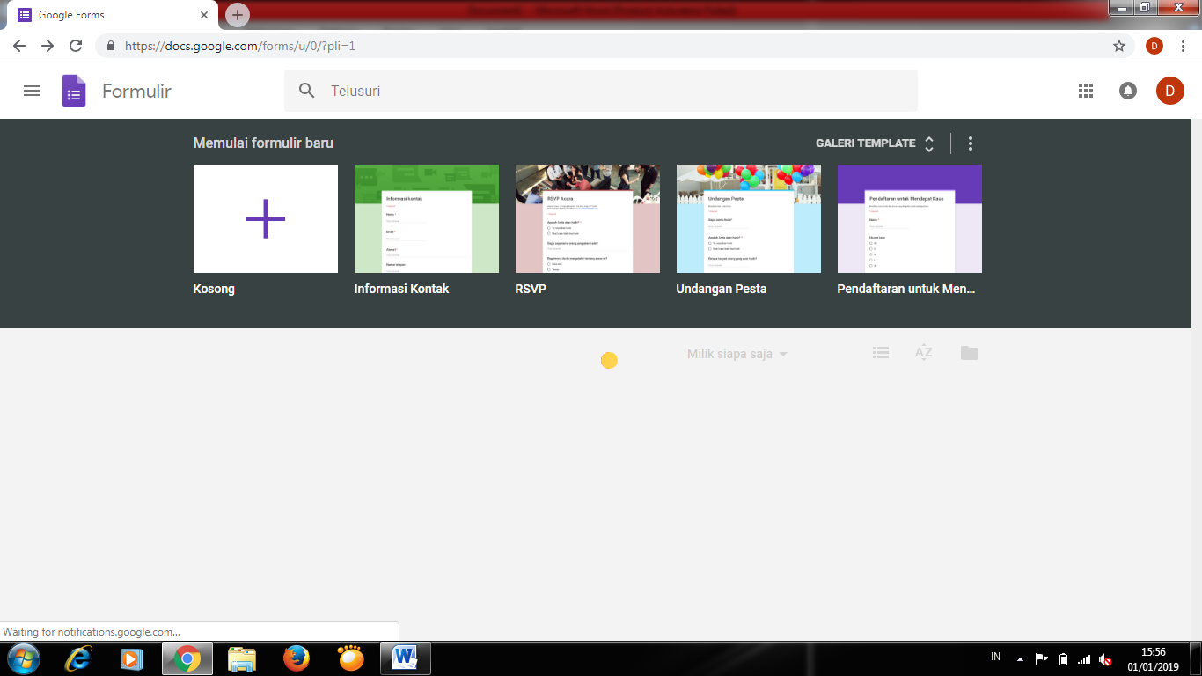Bookmark this page with star icon
1202x676 pixels.
coord(1119,46)
